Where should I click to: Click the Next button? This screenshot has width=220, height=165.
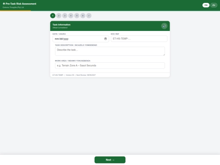coord(110,160)
